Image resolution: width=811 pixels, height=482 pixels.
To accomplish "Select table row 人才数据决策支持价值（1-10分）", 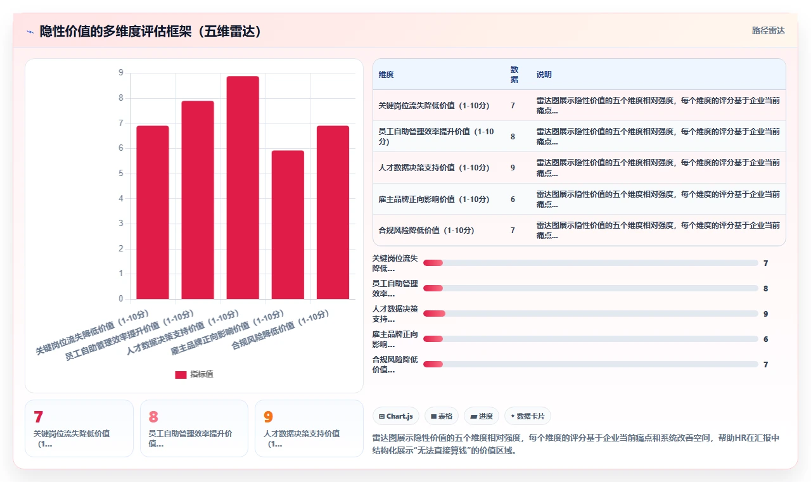I will click(579, 168).
